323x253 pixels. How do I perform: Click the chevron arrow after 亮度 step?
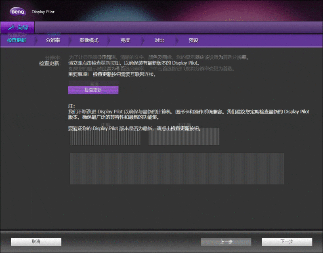click(143, 40)
